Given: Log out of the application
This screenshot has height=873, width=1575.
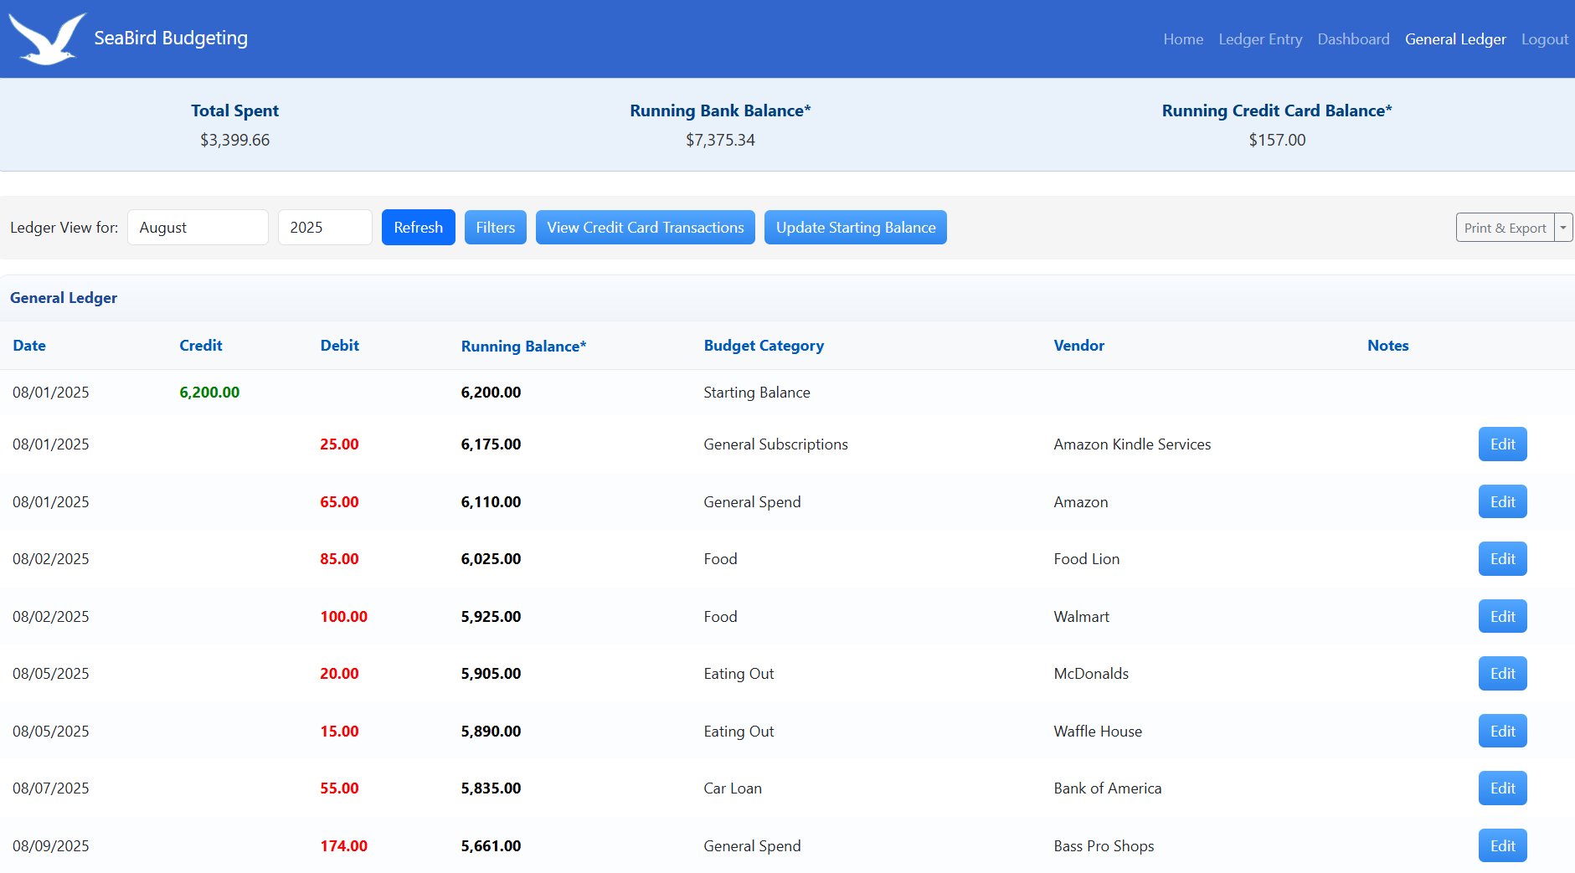Looking at the screenshot, I should pos(1545,39).
